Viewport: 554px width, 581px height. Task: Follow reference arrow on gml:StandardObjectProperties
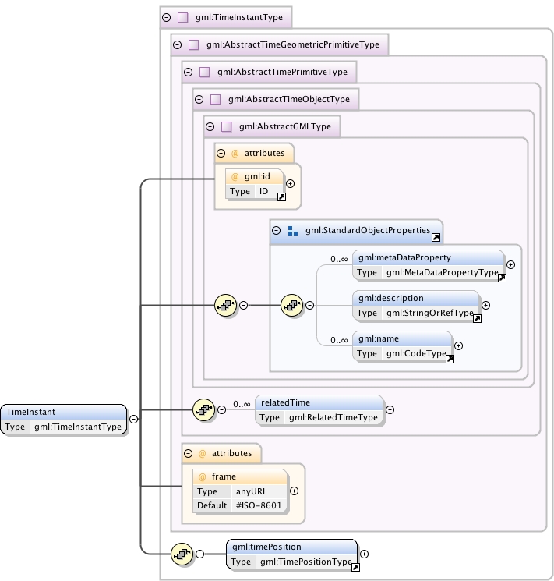coord(436,238)
